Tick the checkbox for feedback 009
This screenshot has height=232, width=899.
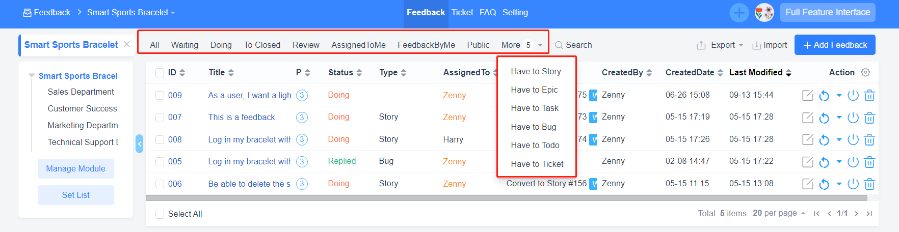click(160, 95)
